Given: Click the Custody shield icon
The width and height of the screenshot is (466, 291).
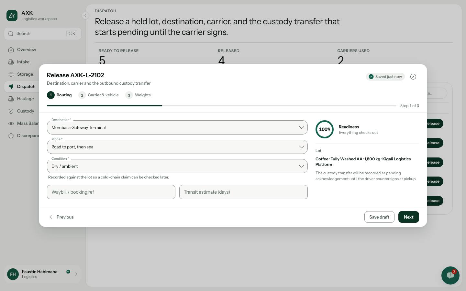Looking at the screenshot, I should [x=11, y=111].
